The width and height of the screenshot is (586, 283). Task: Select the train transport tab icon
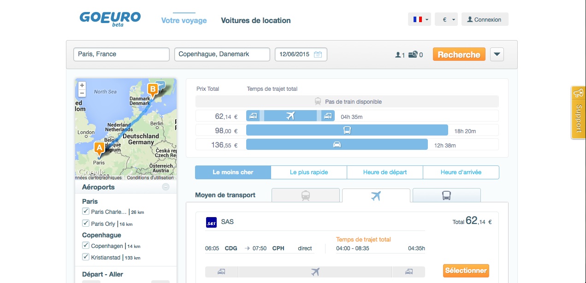306,195
